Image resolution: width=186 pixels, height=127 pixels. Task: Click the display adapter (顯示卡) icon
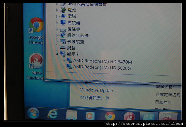tap(62, 54)
